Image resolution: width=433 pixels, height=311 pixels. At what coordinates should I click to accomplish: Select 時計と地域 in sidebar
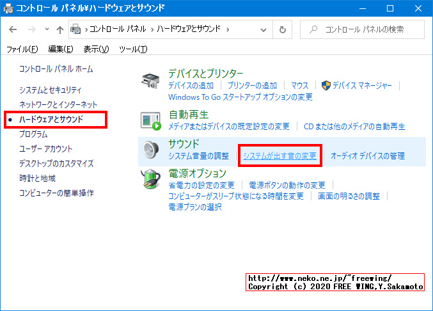point(37,178)
